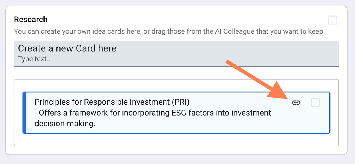Screen dimensions: 355x164
Task: Click the link icon on the PRI card
Action: (296, 103)
